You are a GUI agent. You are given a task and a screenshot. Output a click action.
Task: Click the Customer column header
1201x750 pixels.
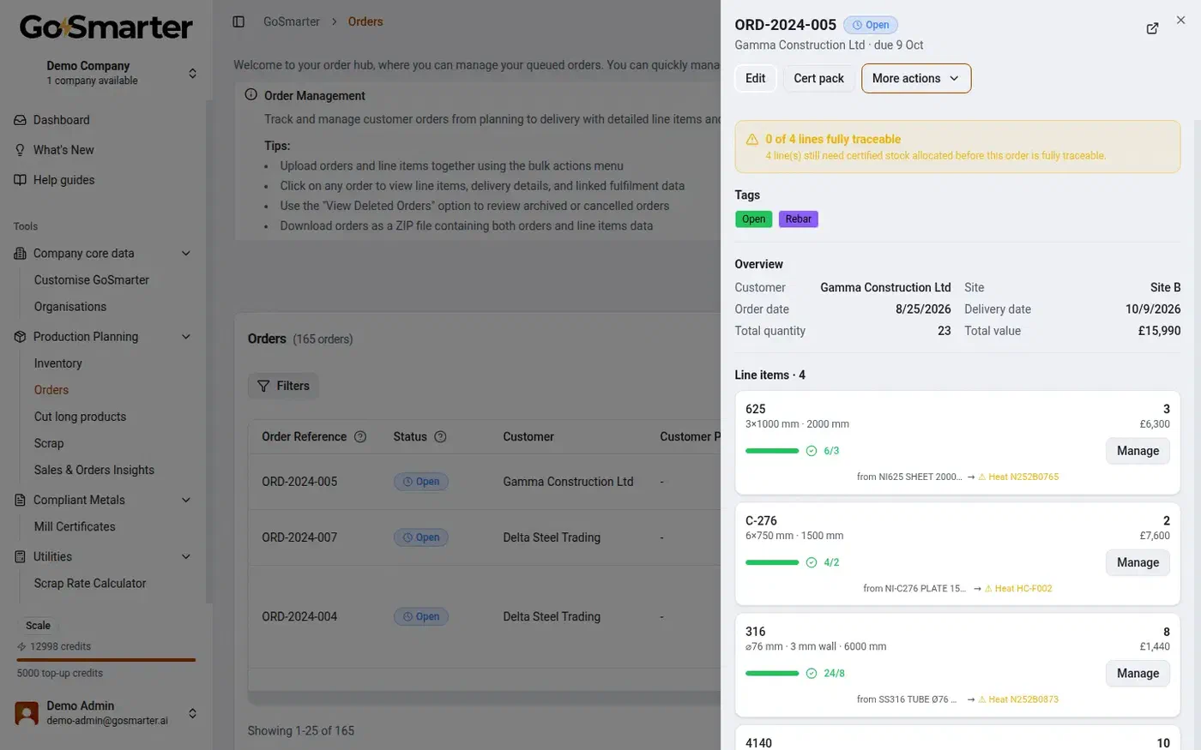pos(528,436)
